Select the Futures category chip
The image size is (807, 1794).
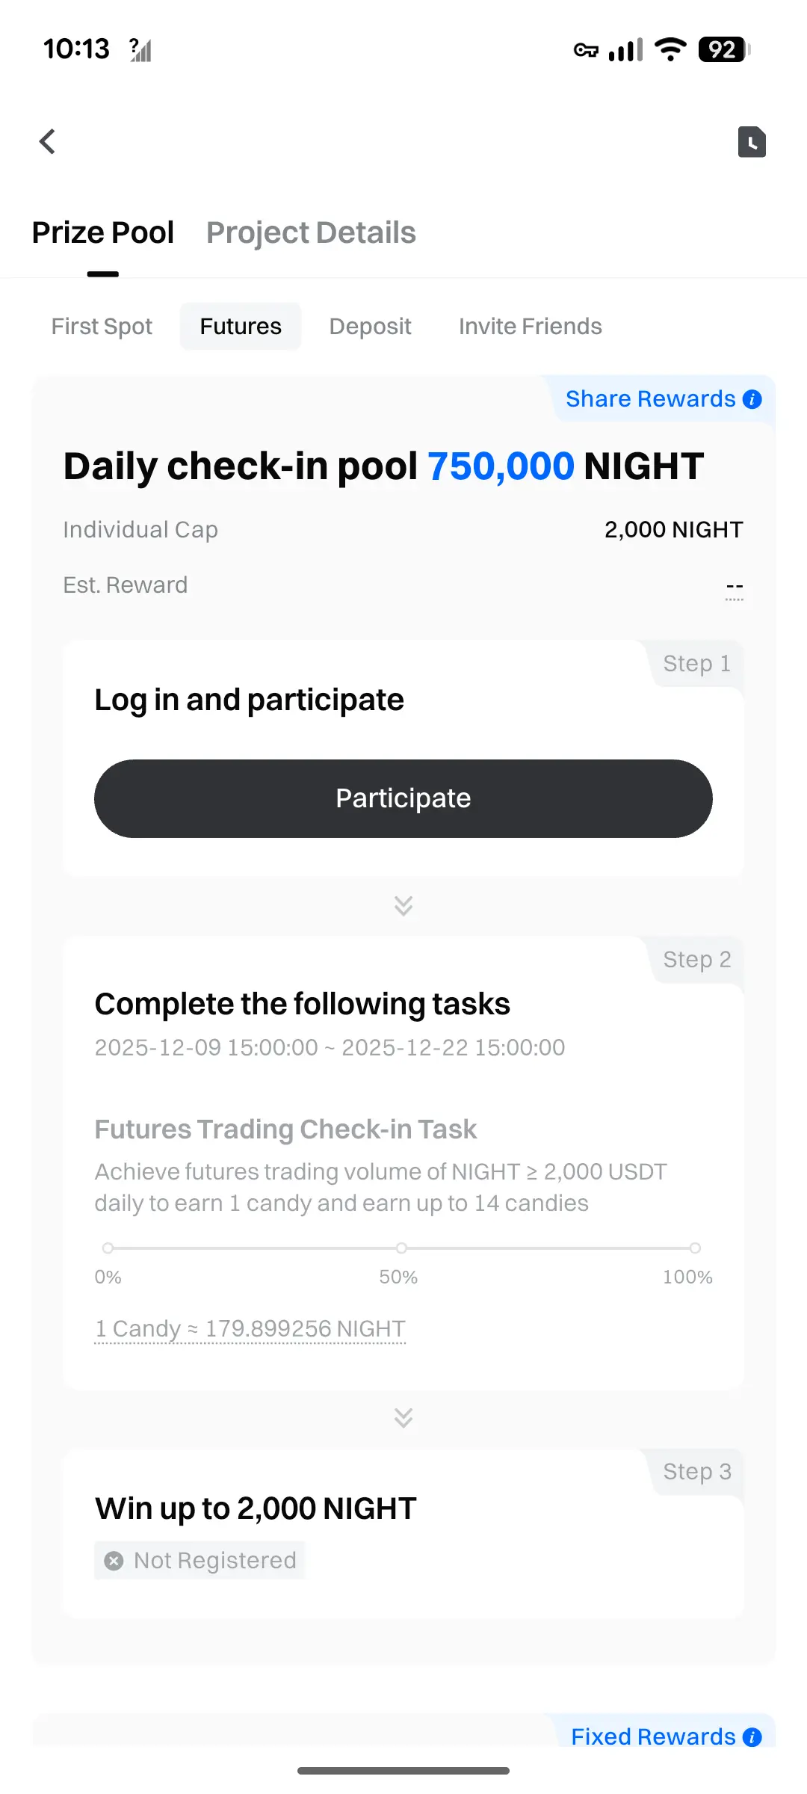[x=241, y=327]
